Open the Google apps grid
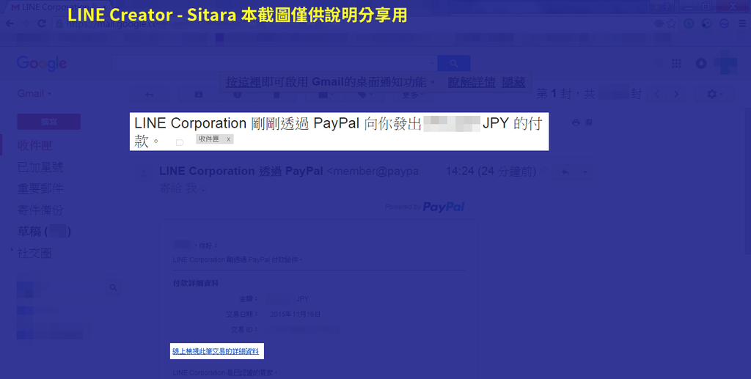Image resolution: width=751 pixels, height=379 pixels. 676,63
